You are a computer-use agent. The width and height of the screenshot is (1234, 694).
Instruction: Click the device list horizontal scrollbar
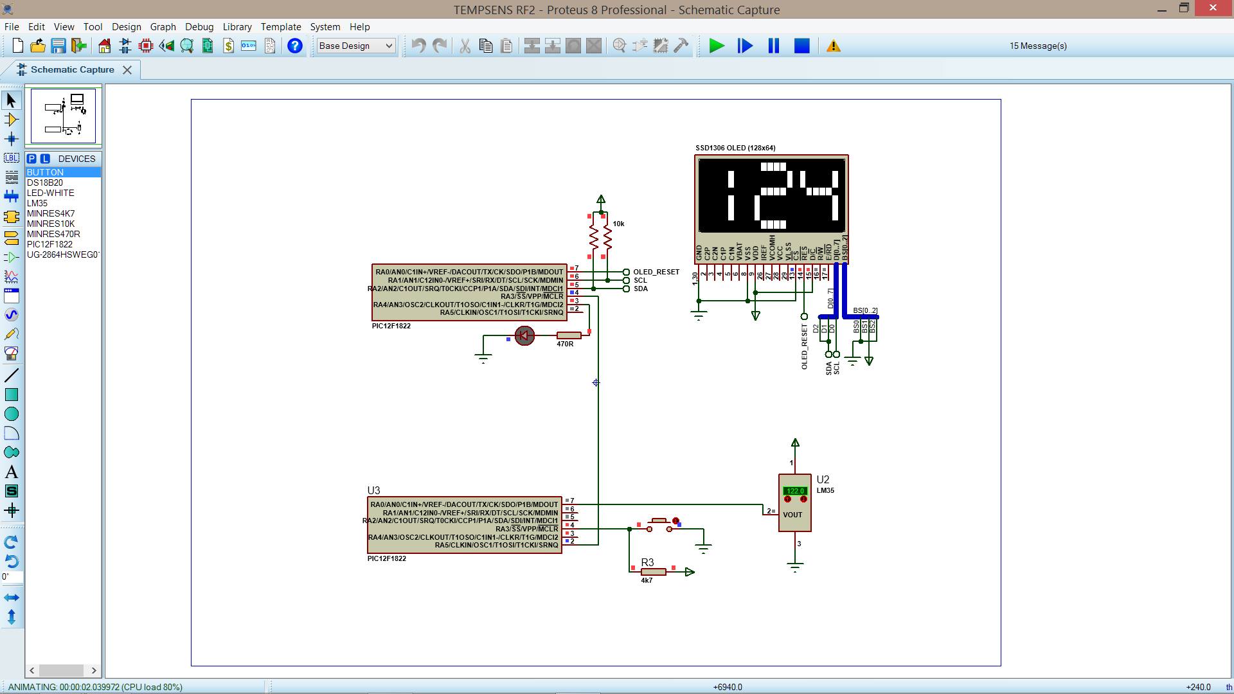(x=63, y=670)
